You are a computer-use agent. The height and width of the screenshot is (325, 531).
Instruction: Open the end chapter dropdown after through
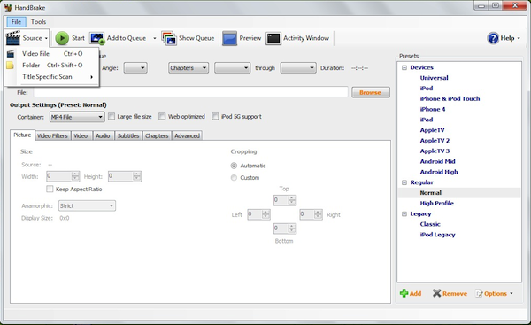[298, 68]
